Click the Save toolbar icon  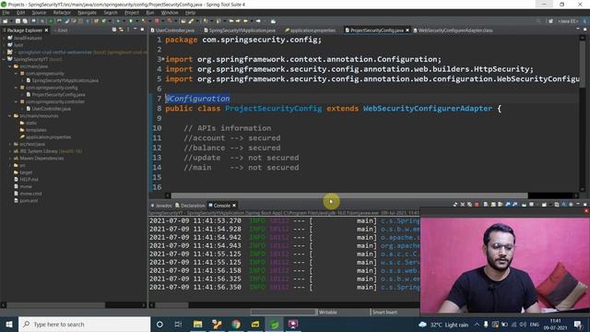[18, 21]
